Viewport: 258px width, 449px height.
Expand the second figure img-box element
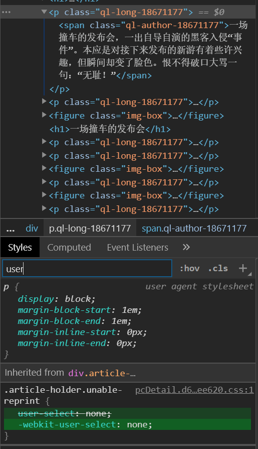(44, 168)
